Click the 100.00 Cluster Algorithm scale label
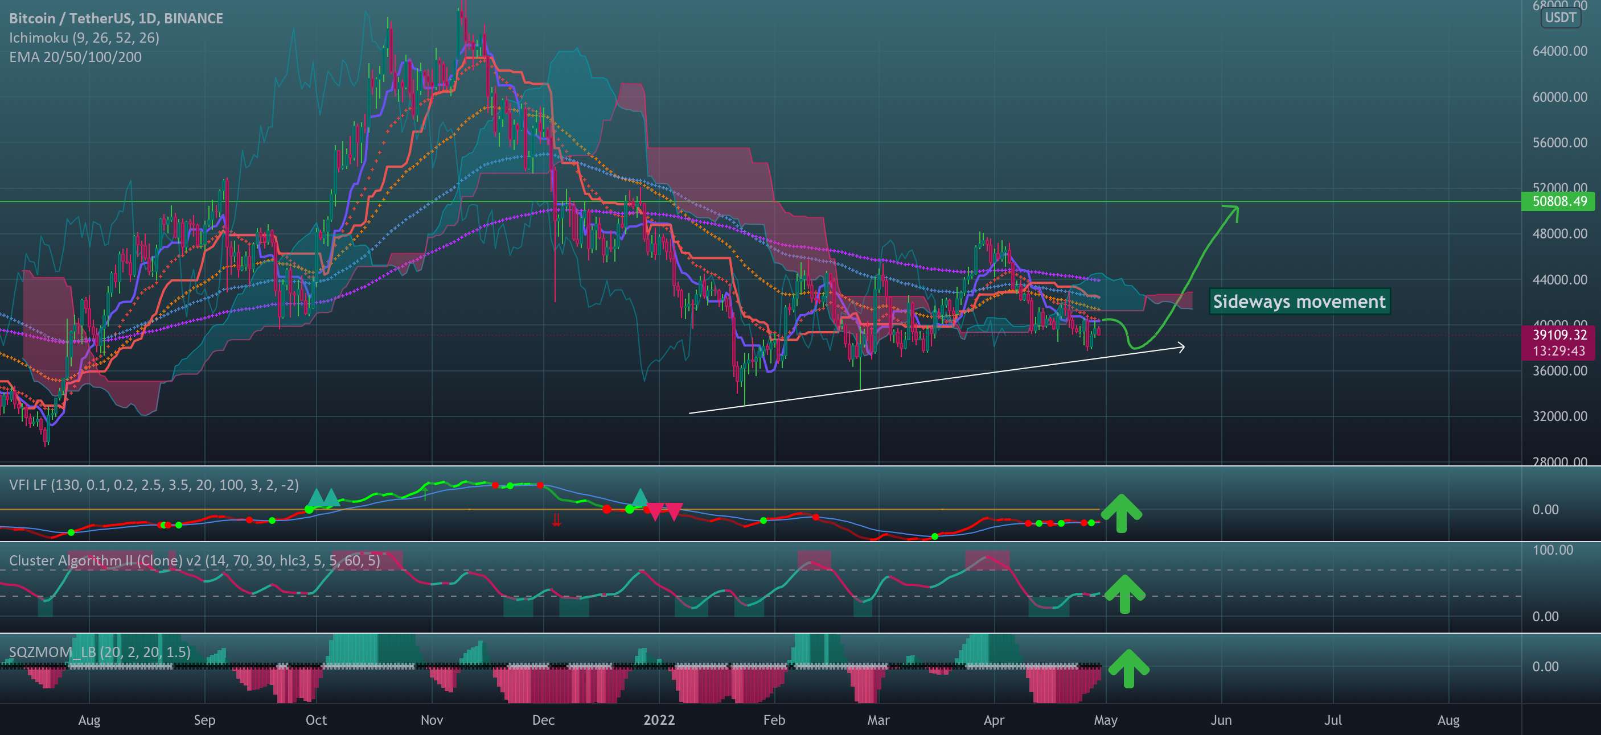1601x735 pixels. pos(1553,550)
